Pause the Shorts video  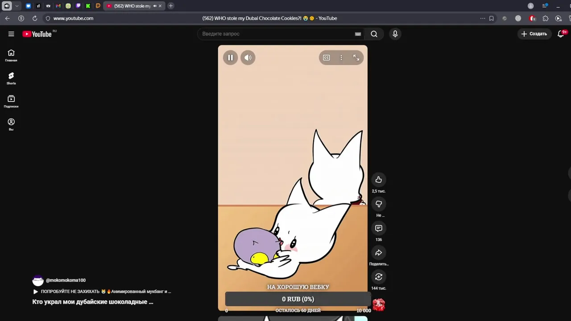pos(230,58)
